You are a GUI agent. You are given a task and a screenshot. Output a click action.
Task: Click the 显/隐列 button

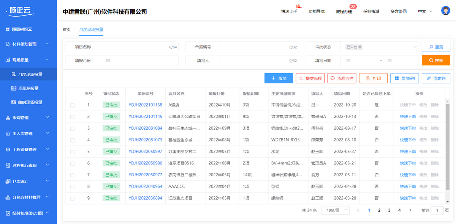point(405,78)
